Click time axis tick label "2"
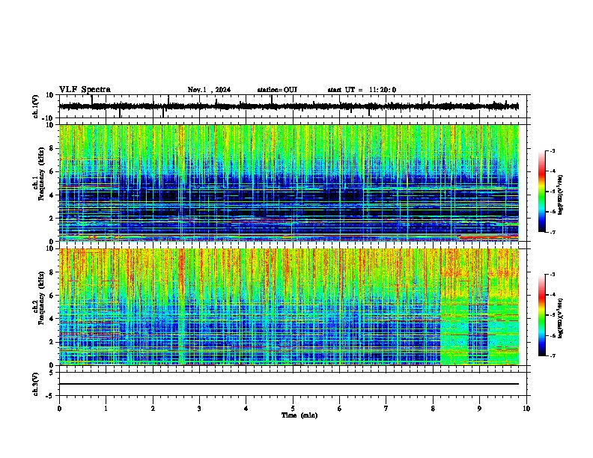The height and width of the screenshot is (458, 593). tap(153, 409)
